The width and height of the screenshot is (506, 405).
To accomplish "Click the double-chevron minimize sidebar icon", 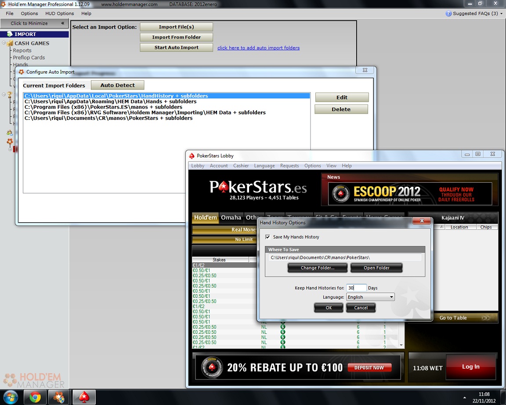I will click(63, 23).
